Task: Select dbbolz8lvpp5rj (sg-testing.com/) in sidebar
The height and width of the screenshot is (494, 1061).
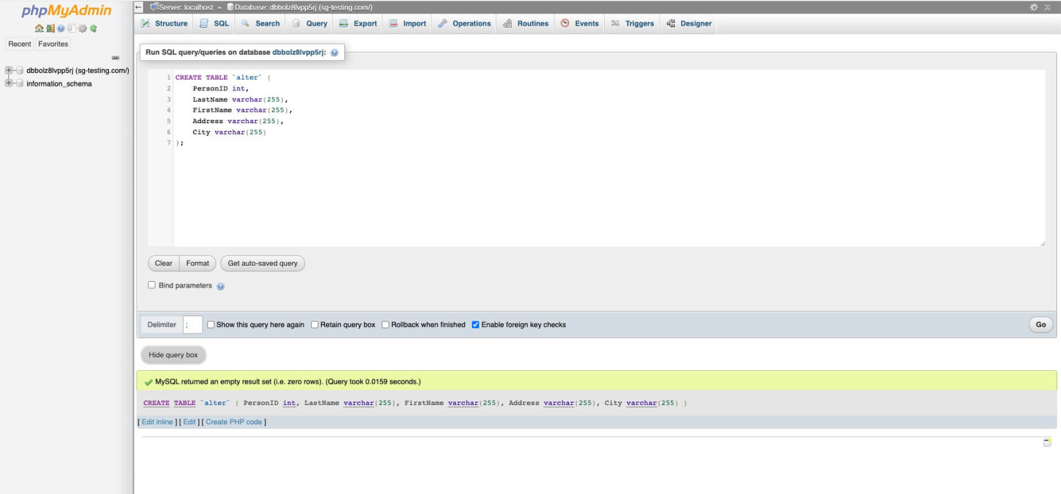Action: [x=77, y=70]
